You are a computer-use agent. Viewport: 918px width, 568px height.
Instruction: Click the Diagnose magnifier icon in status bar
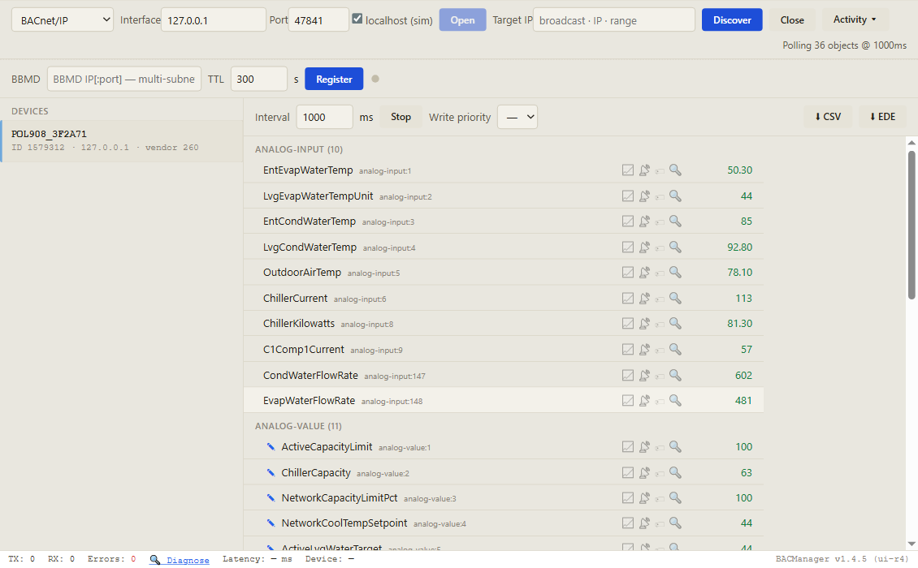tap(154, 560)
